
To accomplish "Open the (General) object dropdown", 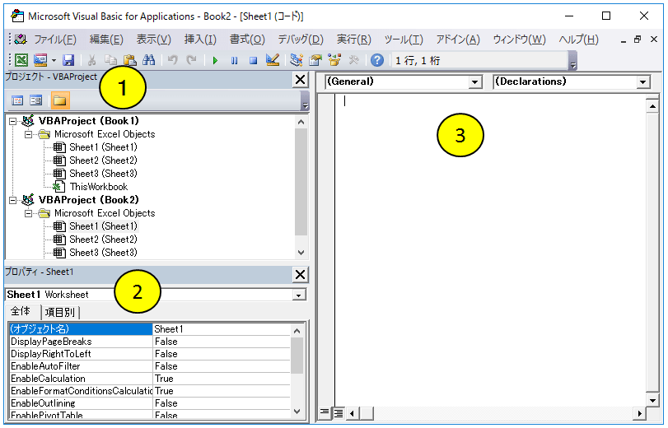I will (x=475, y=81).
